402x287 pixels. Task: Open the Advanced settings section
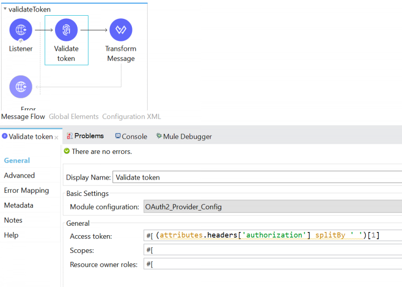pyautogui.click(x=19, y=175)
